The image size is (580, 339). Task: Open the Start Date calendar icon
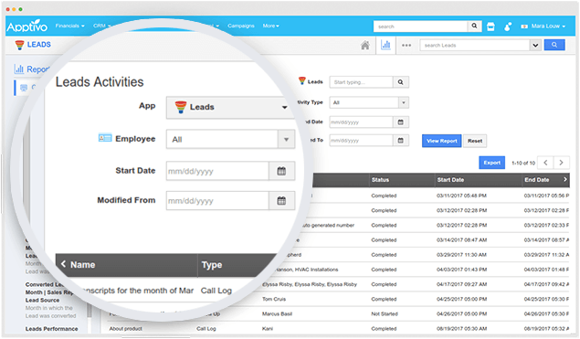[281, 171]
